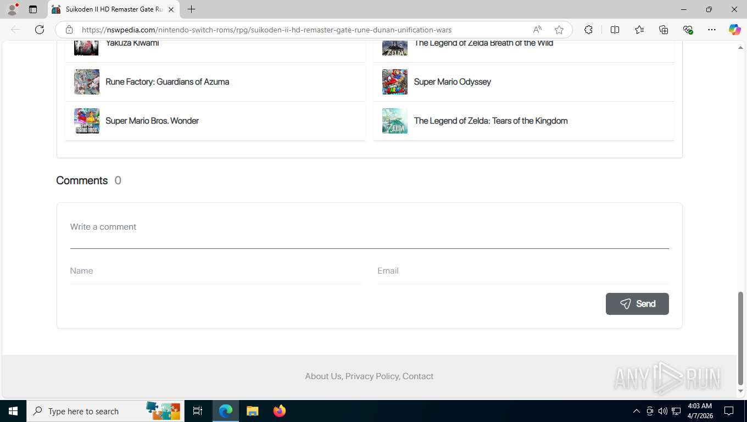Open the volume speaker tray icon
Image resolution: width=747 pixels, height=422 pixels.
(x=663, y=411)
